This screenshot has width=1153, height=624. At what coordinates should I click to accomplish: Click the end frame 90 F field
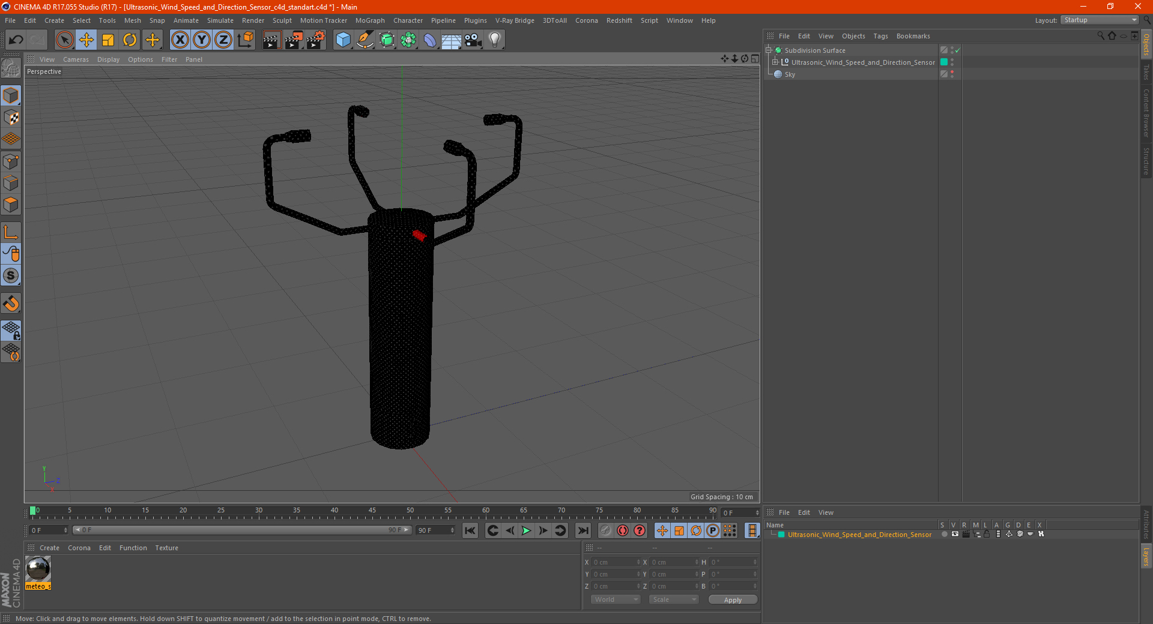435,530
